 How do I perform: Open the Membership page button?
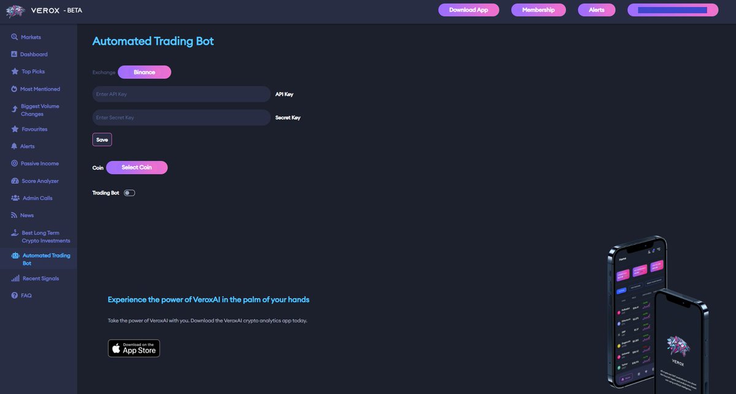(x=539, y=10)
